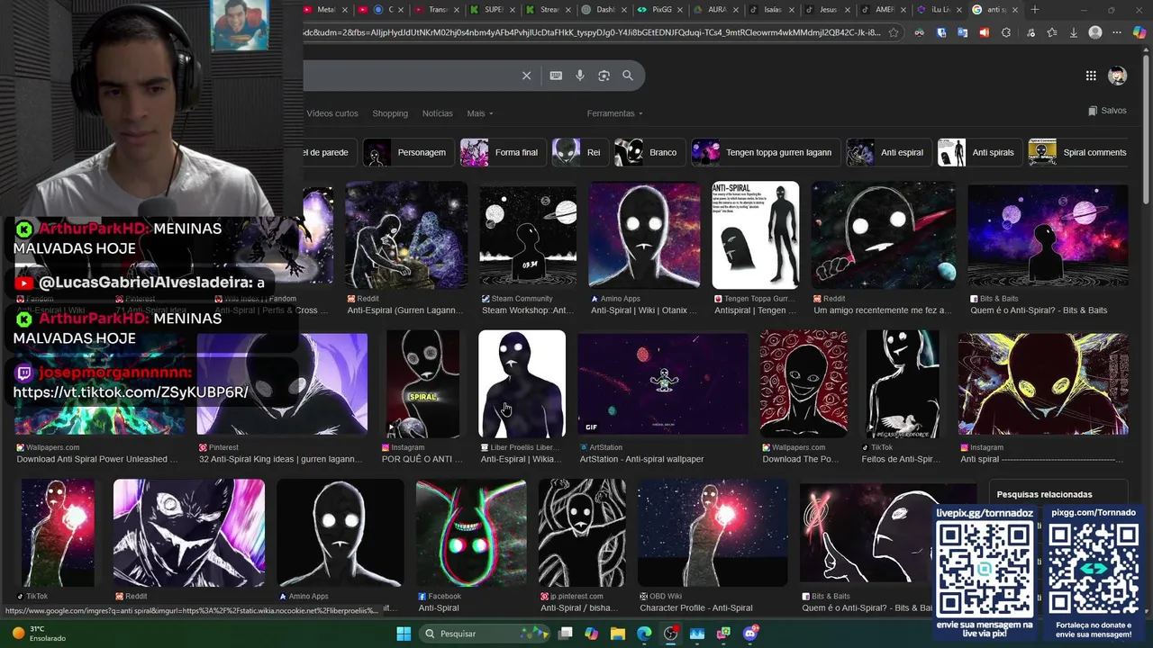
Task: Filter images by Anti spirals chip
Action: click(978, 152)
